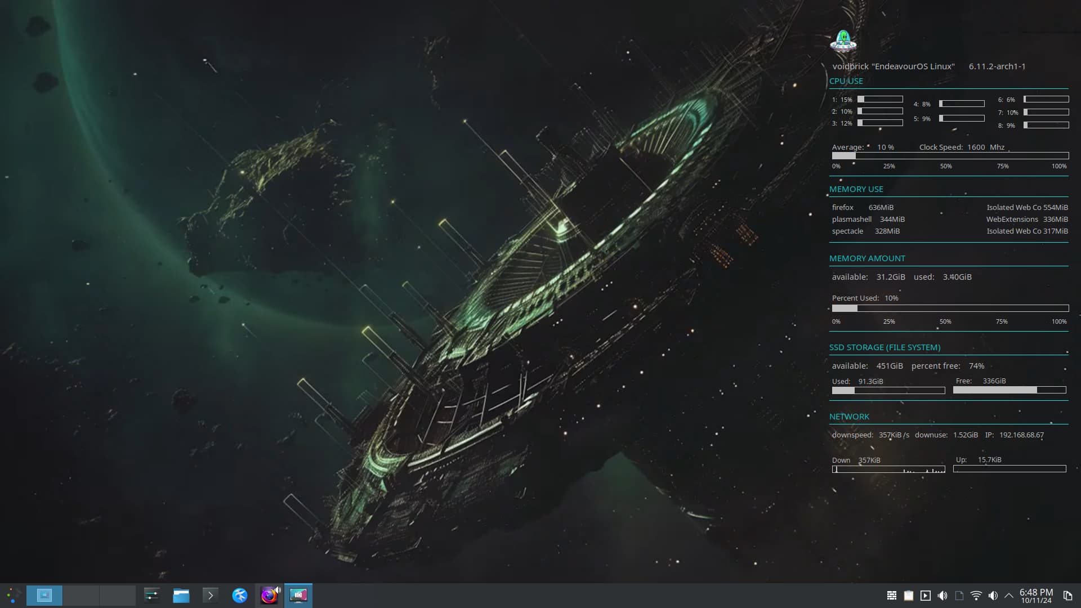Open the clipboard tray applet
The height and width of the screenshot is (608, 1081).
click(x=909, y=596)
